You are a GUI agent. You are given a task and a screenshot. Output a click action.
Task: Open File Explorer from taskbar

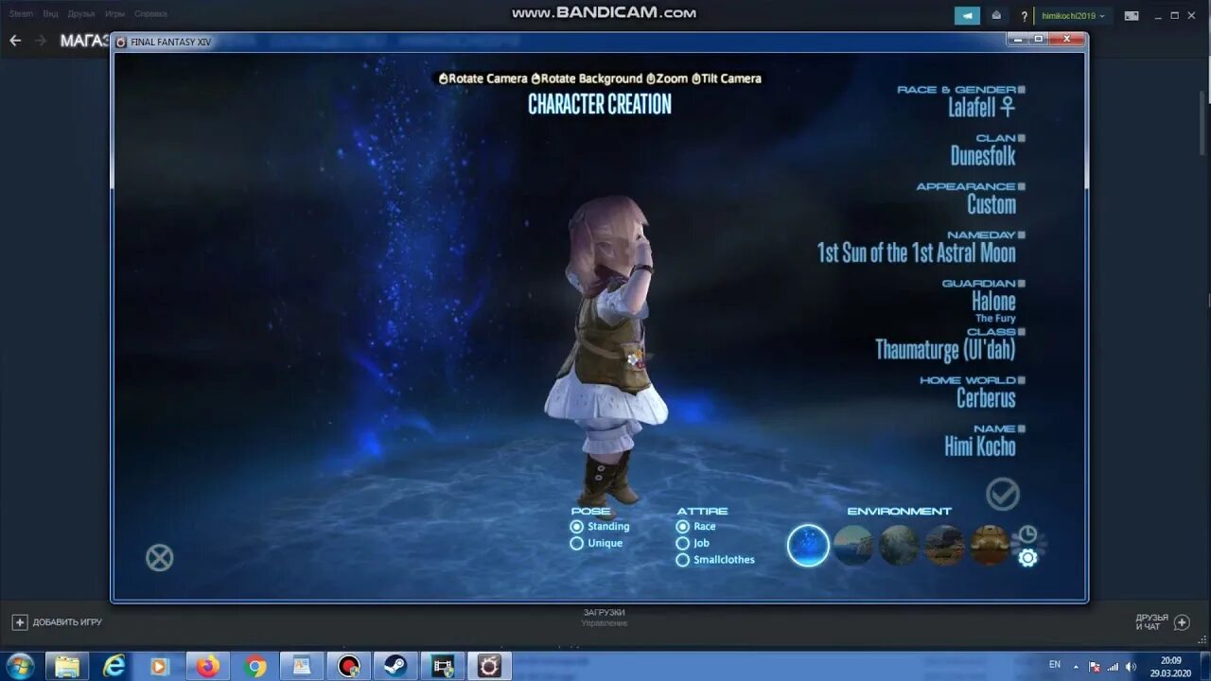(x=67, y=666)
